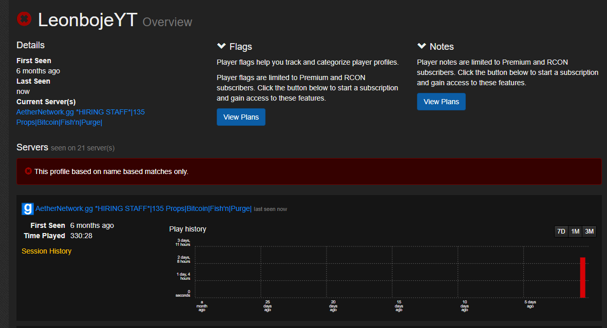This screenshot has height=328, width=607.
Task: Click First Seen '6 months ago' in server card
Action: tap(92, 225)
